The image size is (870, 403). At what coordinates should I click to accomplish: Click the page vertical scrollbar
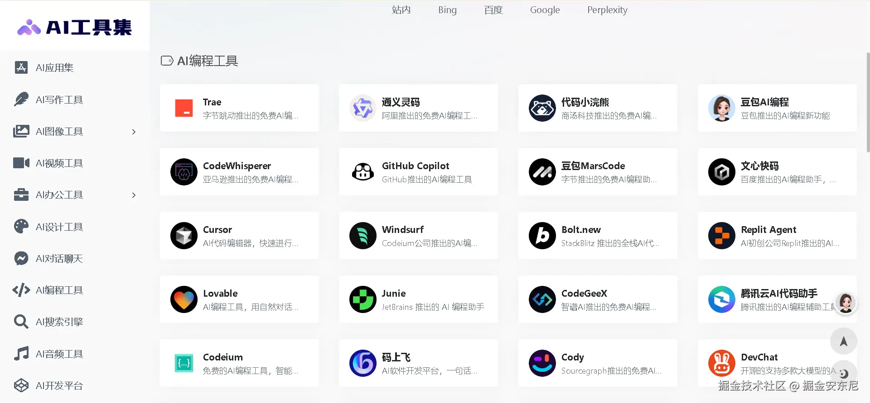[868, 102]
